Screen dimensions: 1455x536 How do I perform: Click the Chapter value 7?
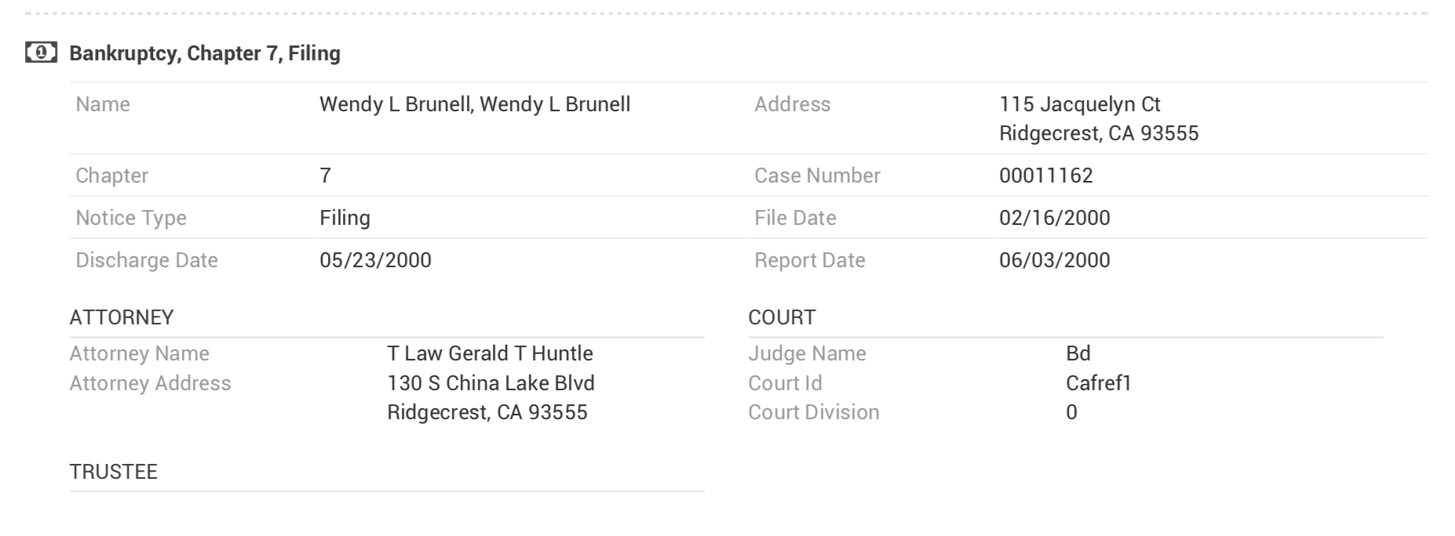coord(325,176)
